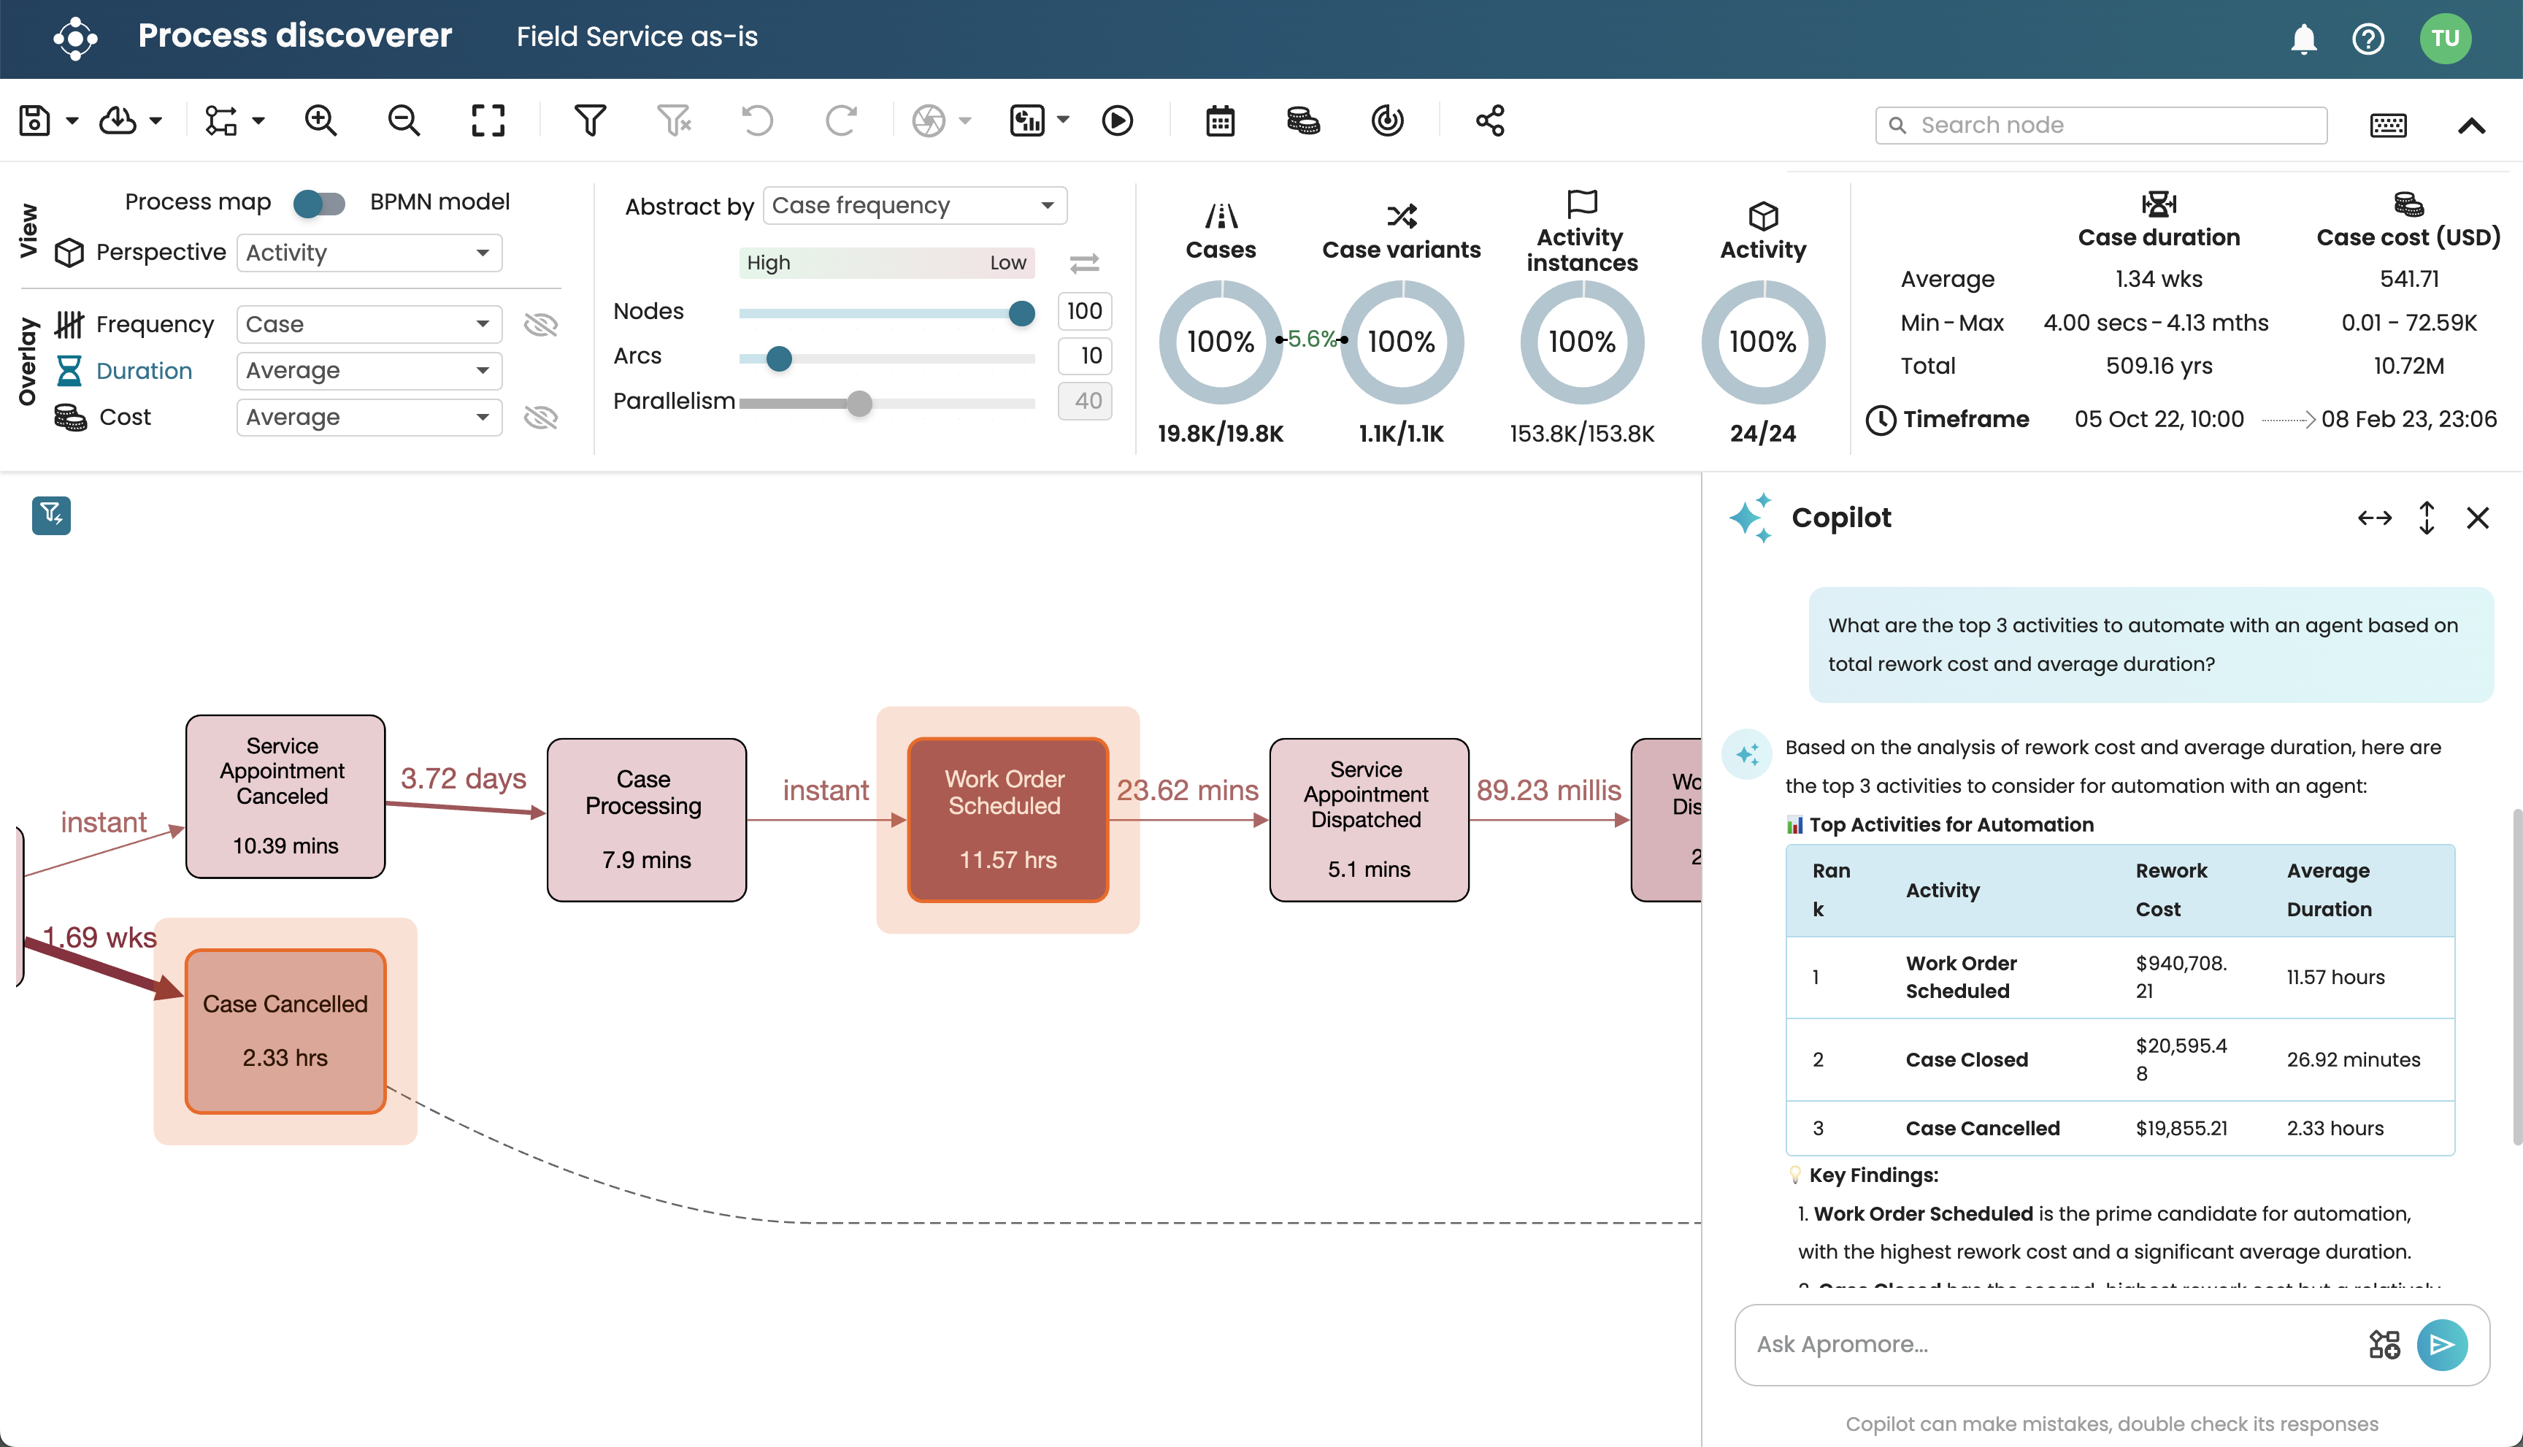Redo the last filter action

841,121
